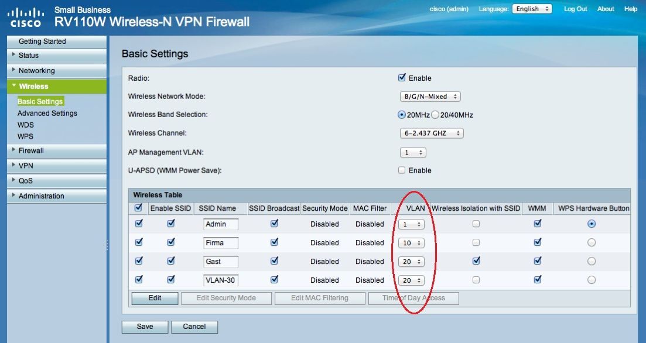The image size is (646, 343).
Task: Toggle SSID Broadcast checkbox for Gast
Action: tap(274, 260)
